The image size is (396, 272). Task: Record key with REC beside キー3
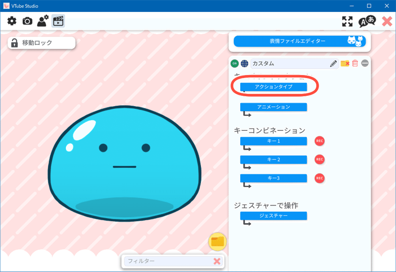[x=319, y=178]
